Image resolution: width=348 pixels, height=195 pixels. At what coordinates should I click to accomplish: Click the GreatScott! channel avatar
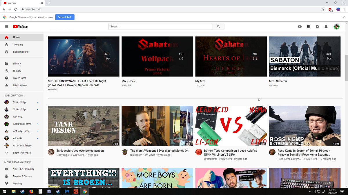click(198, 152)
